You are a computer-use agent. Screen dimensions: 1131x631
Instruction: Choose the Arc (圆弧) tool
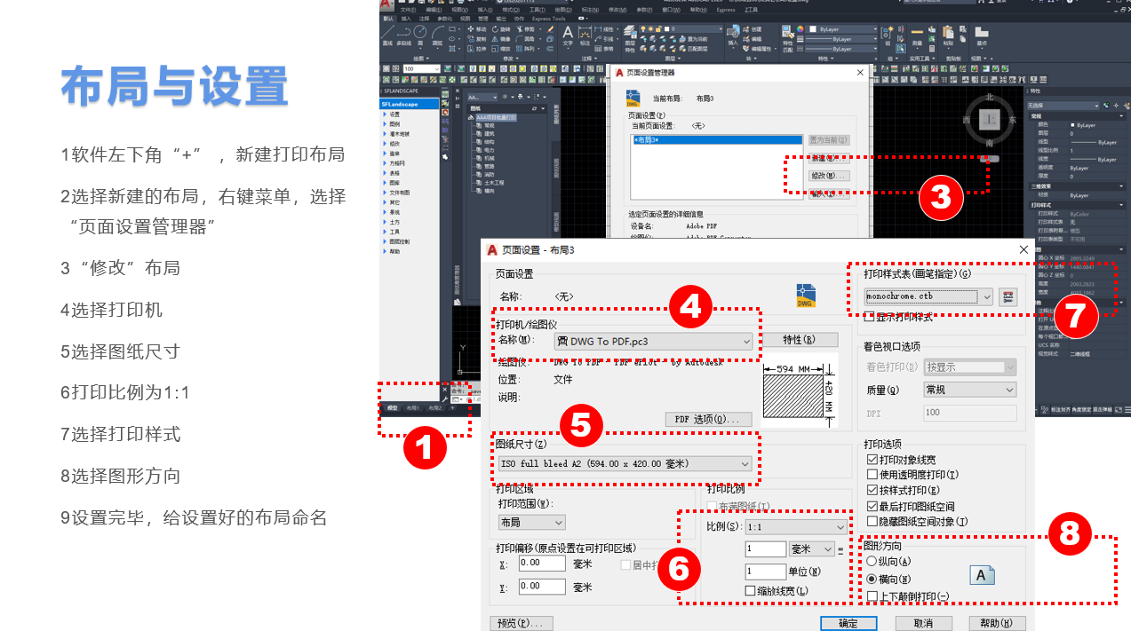(437, 33)
